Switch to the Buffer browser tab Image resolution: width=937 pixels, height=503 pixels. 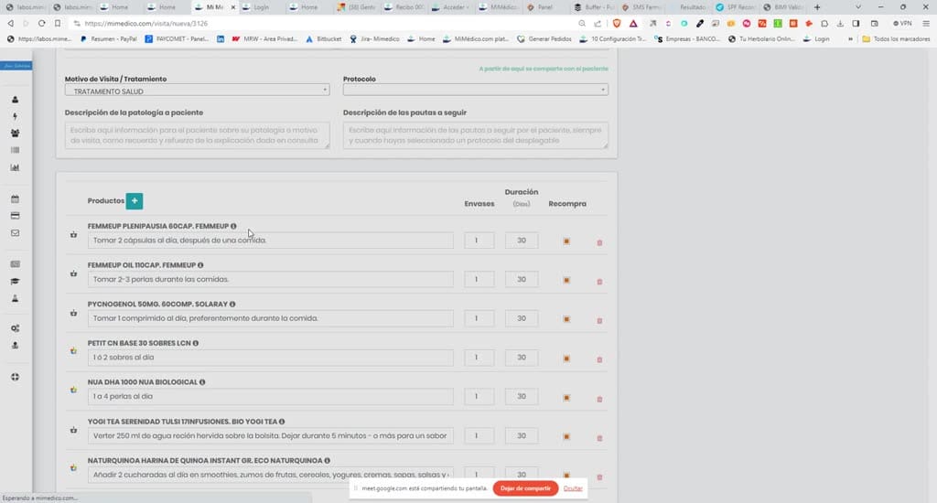(x=593, y=7)
